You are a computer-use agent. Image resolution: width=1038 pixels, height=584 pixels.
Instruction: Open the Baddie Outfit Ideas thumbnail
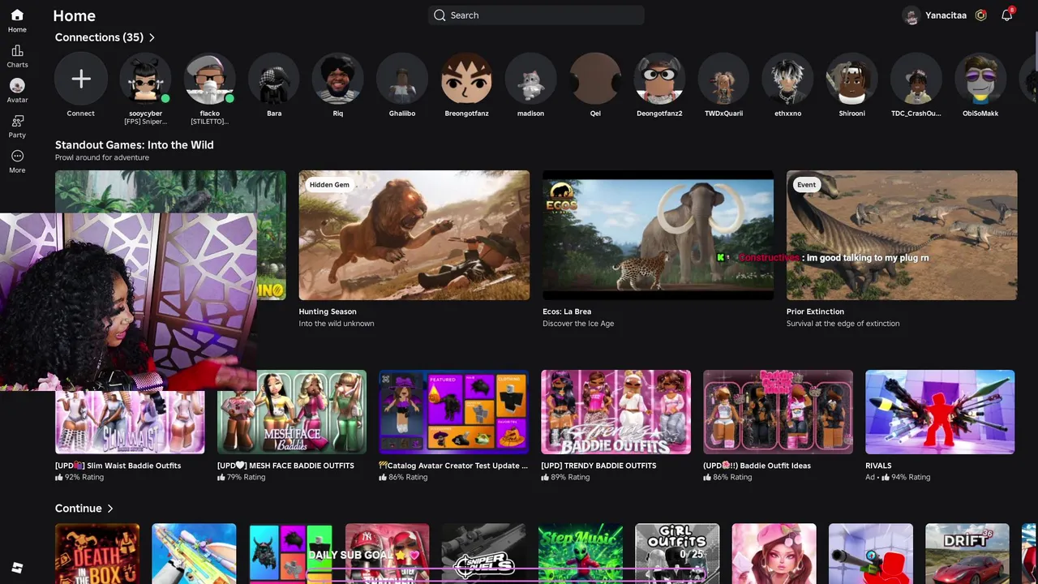click(x=778, y=412)
